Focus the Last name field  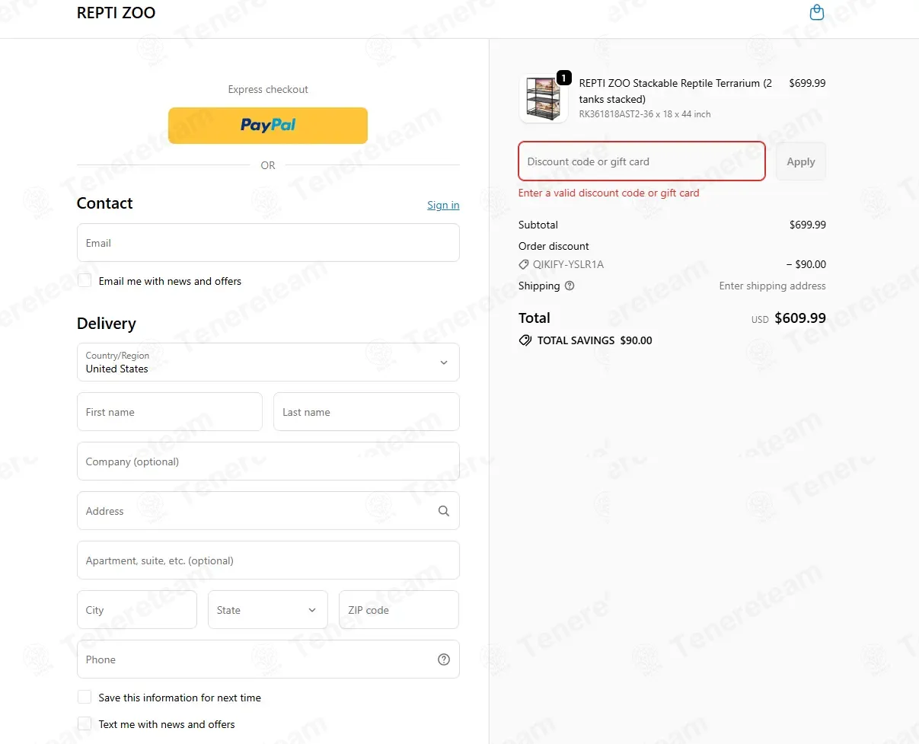point(366,412)
